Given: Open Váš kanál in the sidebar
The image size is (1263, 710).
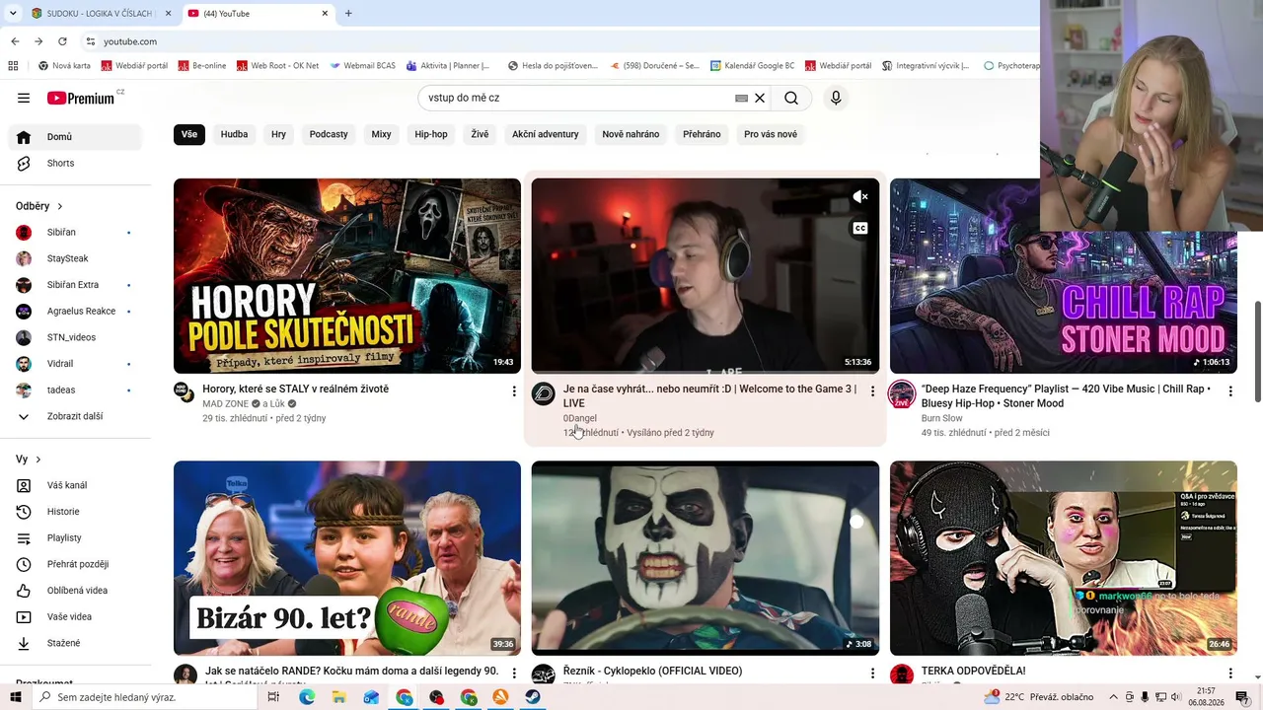Looking at the screenshot, I should point(75,485).
